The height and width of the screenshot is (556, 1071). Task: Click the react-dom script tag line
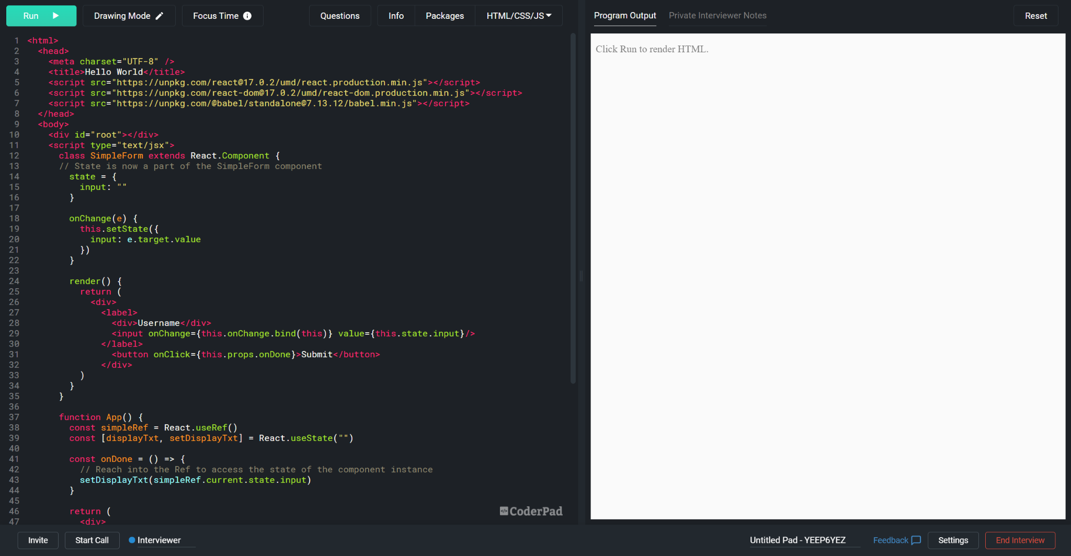point(286,93)
